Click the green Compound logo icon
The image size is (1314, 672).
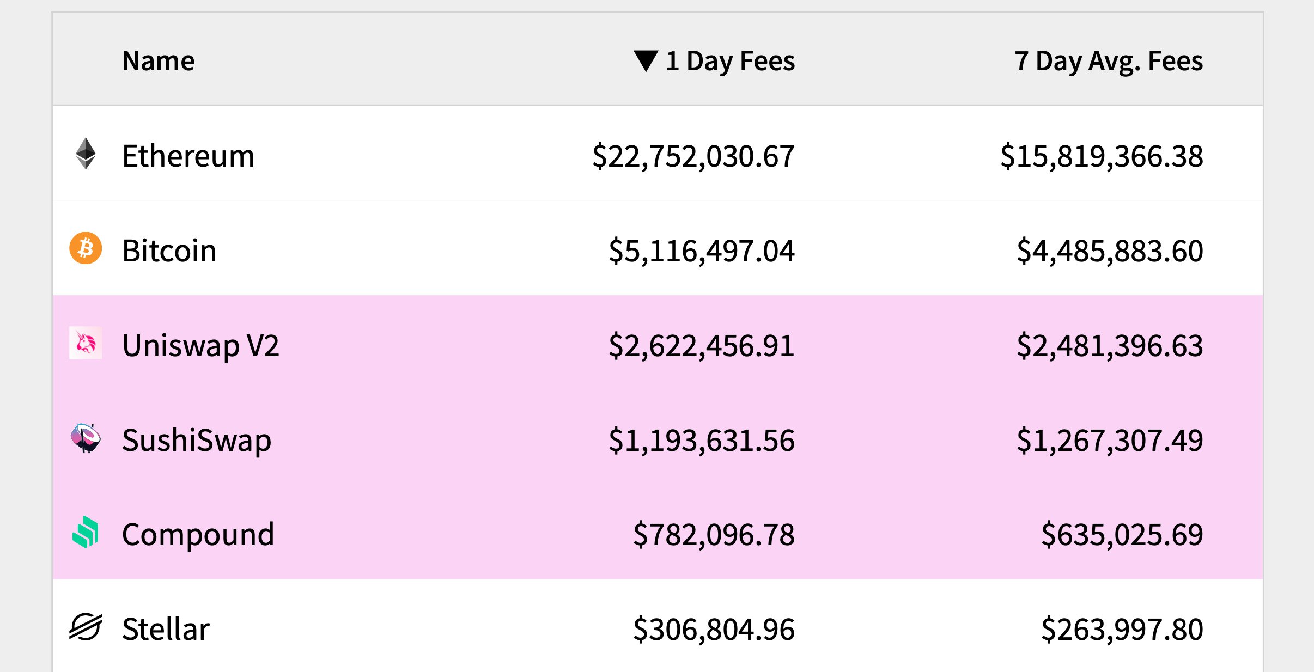(86, 532)
